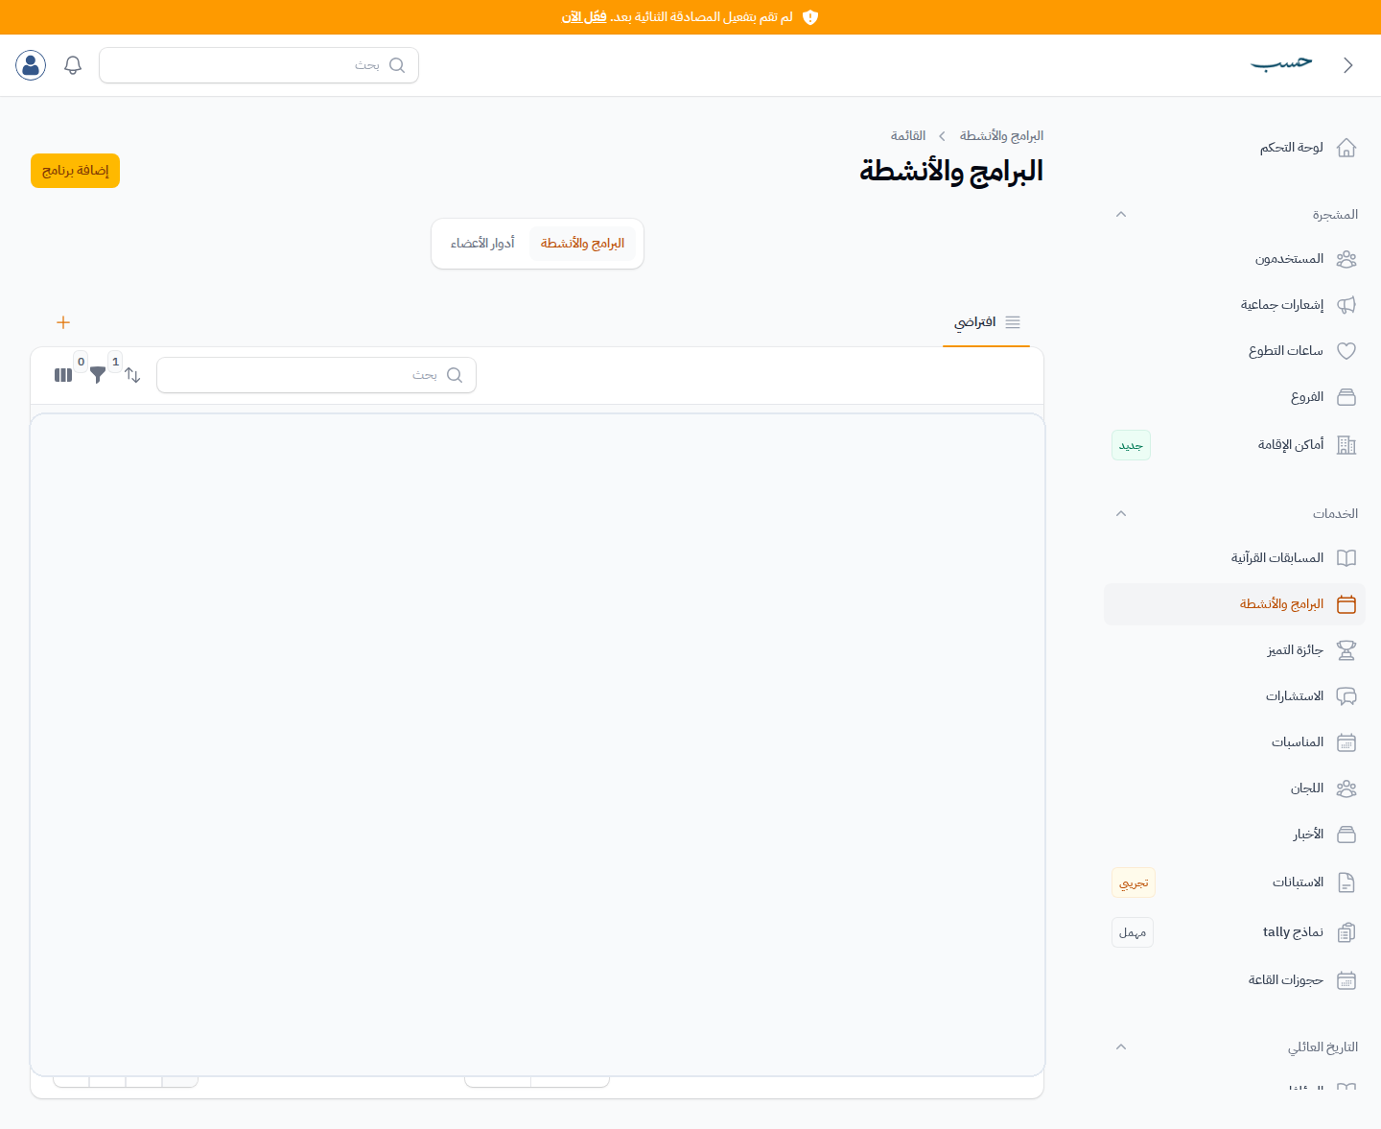The height and width of the screenshot is (1129, 1381).
Task: Open نماذج tally clipboard icon
Action: [x=1346, y=932]
